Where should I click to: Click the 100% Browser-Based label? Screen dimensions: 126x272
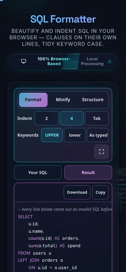point(54,61)
